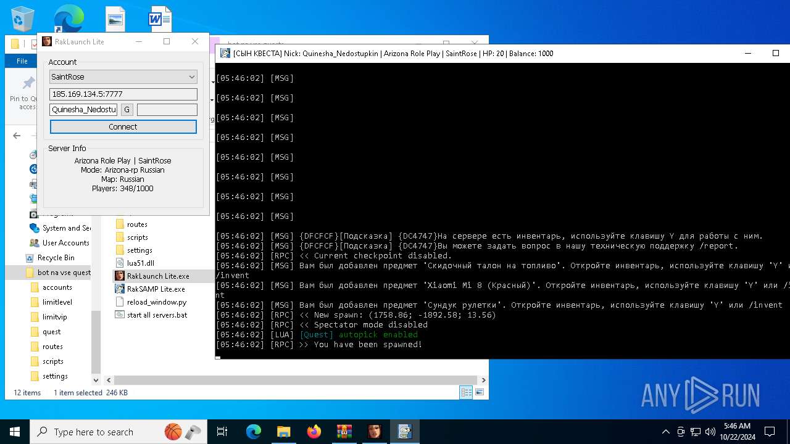
Task: Click the G generate button
Action: (x=127, y=110)
